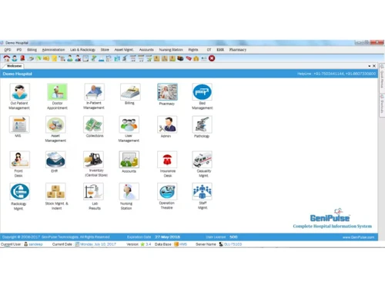The image size is (385, 288).
Task: Click the Home icon in the toolbar
Action: pyautogui.click(x=6, y=58)
